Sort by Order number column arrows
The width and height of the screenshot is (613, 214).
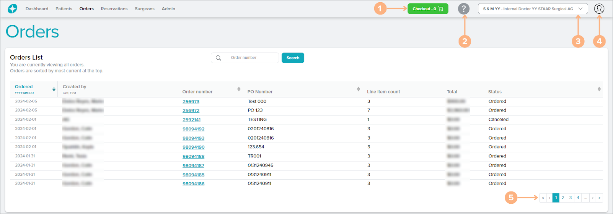pyautogui.click(x=239, y=89)
